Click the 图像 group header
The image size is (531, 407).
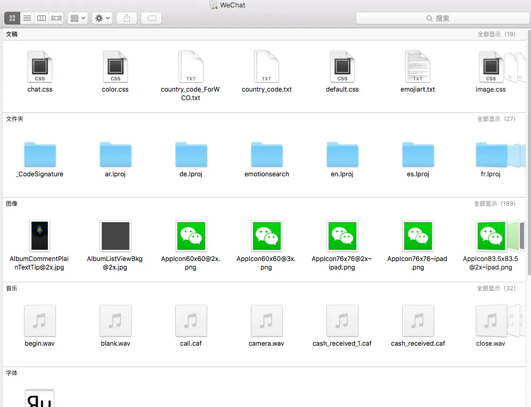point(12,203)
